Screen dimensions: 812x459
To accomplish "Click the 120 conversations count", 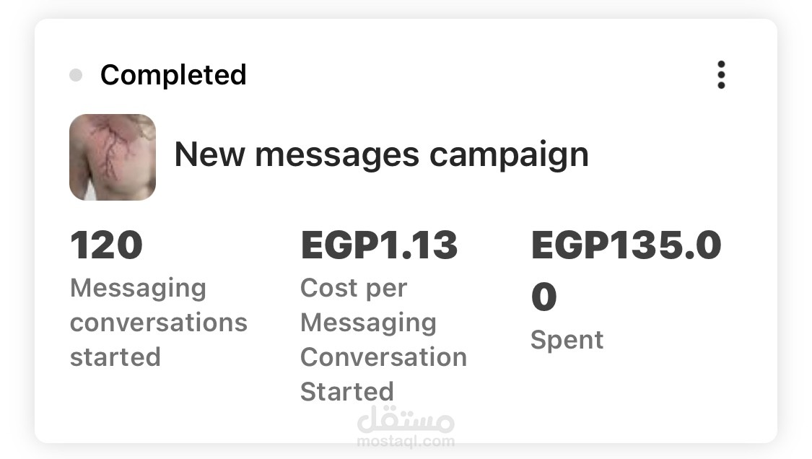I will tap(106, 245).
